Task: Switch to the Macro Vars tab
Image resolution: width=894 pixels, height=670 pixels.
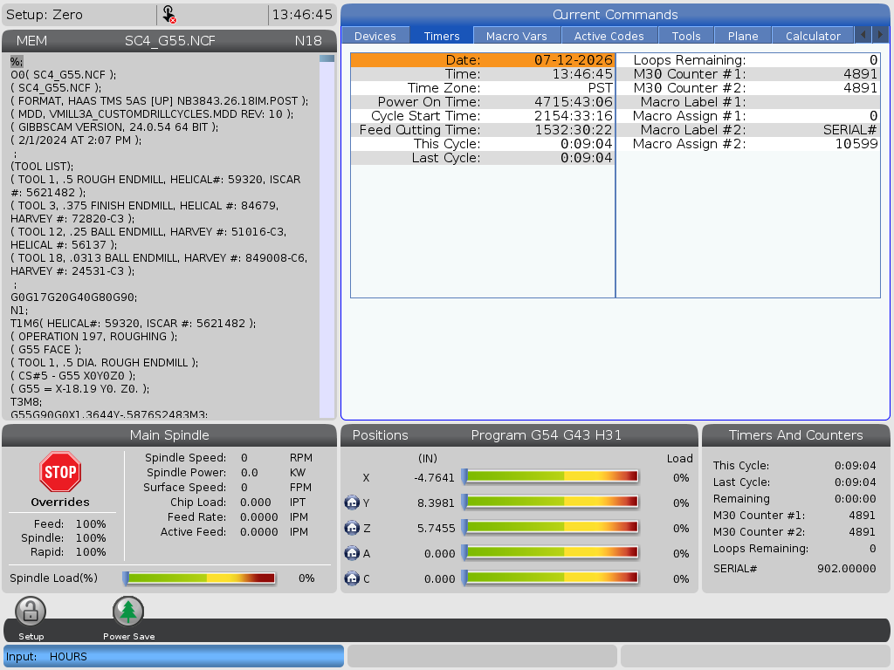Action: pyautogui.click(x=517, y=36)
